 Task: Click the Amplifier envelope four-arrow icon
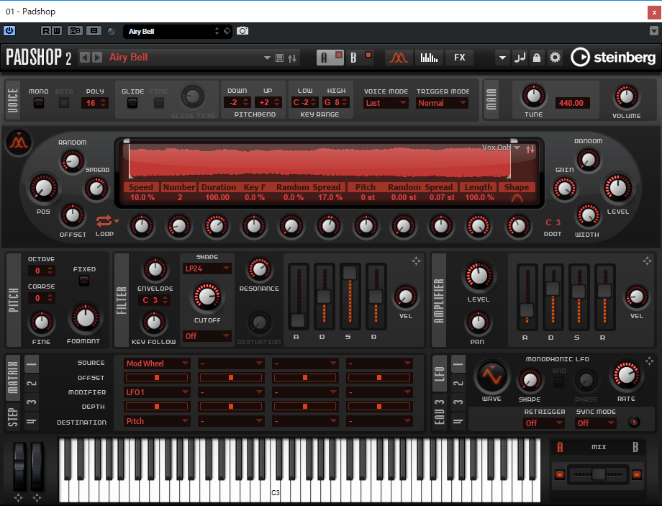[x=647, y=261]
